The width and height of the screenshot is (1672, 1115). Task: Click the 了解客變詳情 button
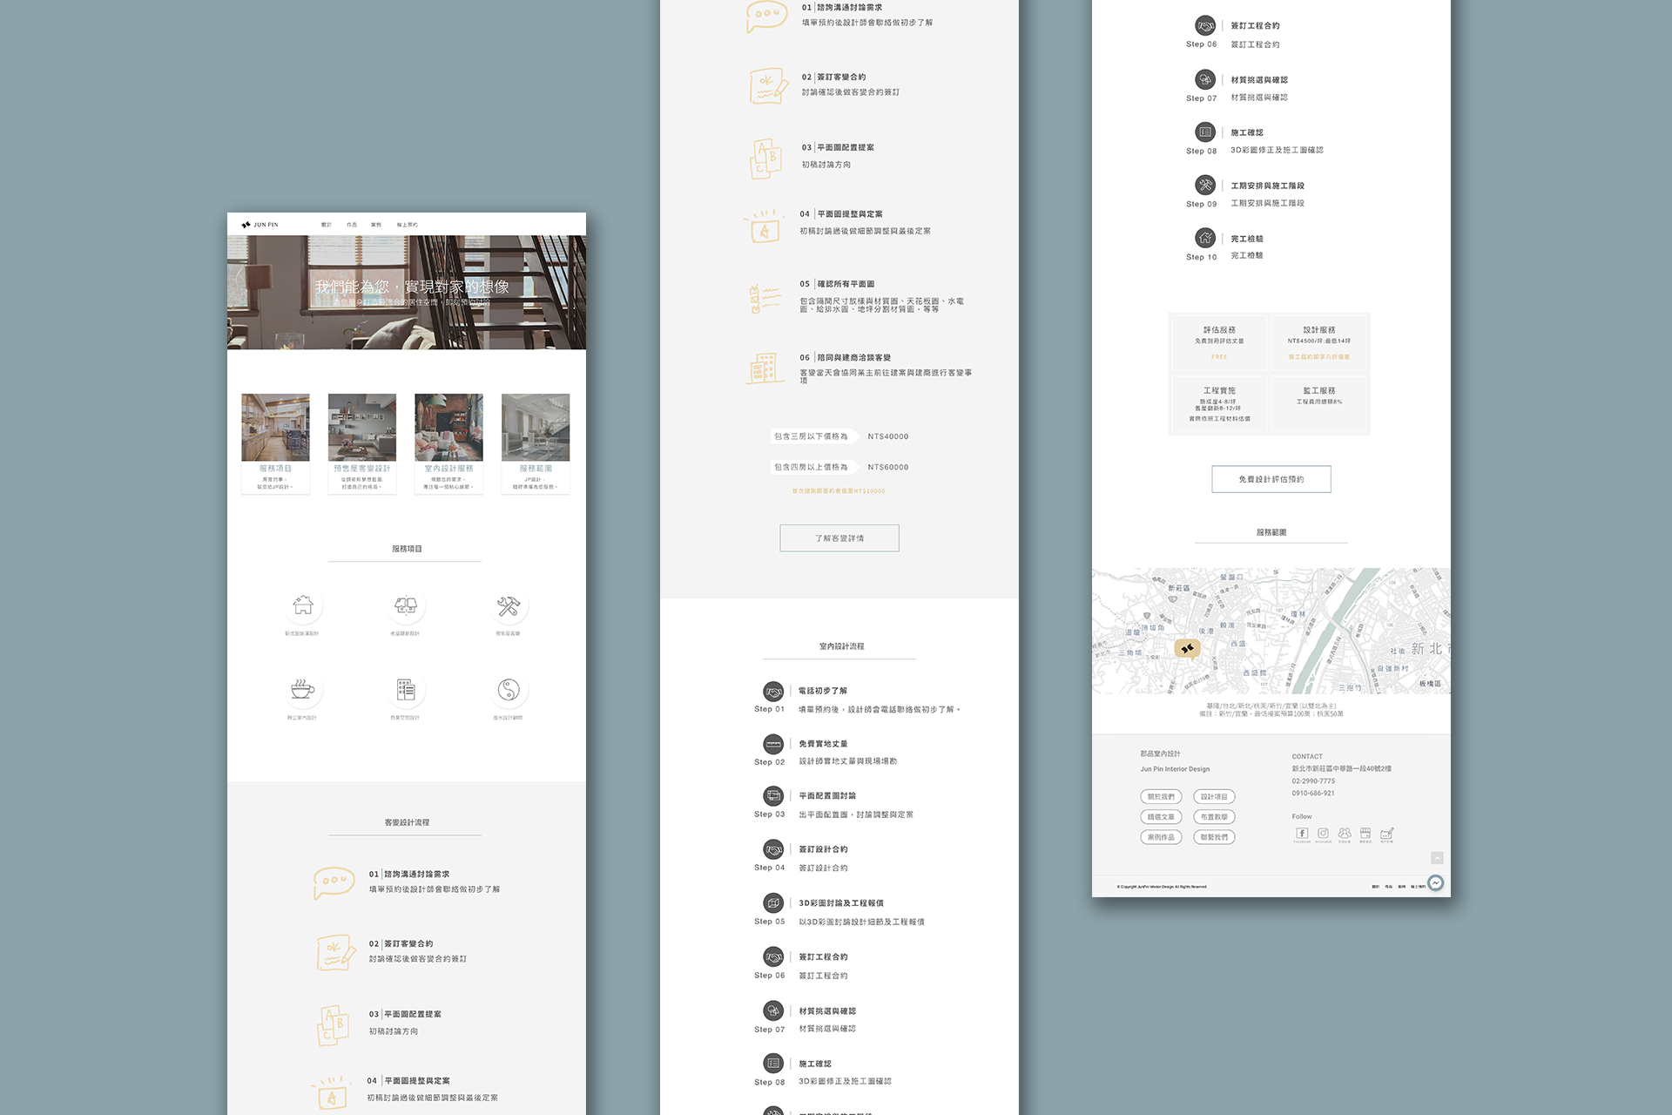point(839,538)
